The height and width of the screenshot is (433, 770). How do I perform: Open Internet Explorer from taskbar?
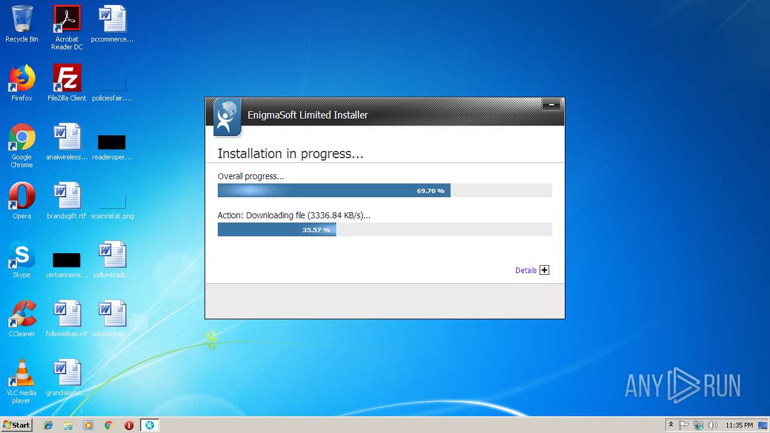tap(48, 425)
